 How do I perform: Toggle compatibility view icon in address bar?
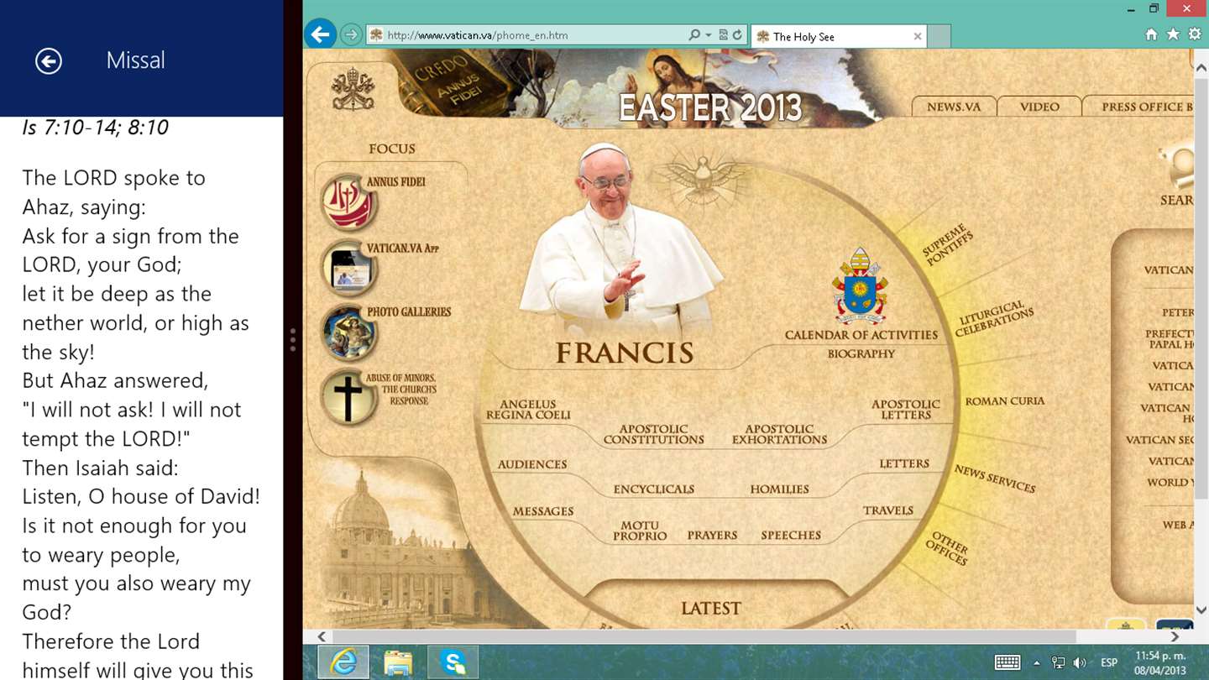724,35
